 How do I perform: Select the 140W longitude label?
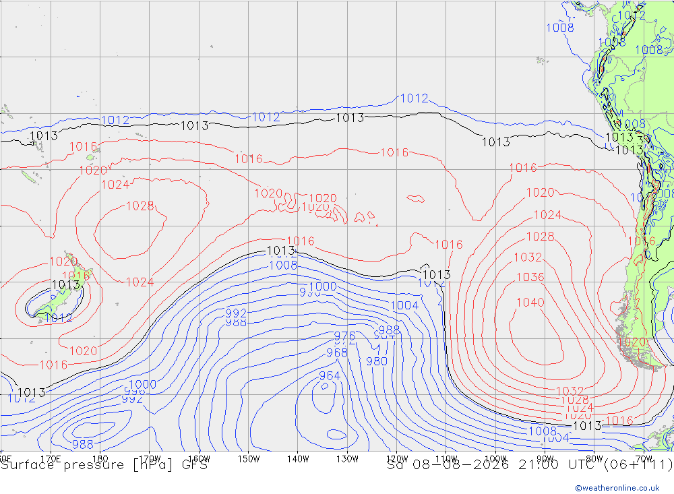[298, 459]
